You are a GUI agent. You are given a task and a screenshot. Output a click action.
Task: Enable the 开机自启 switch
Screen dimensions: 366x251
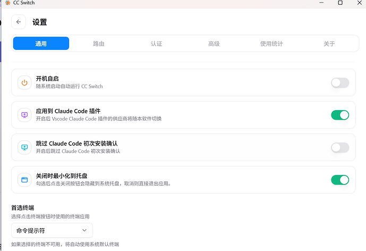point(340,83)
